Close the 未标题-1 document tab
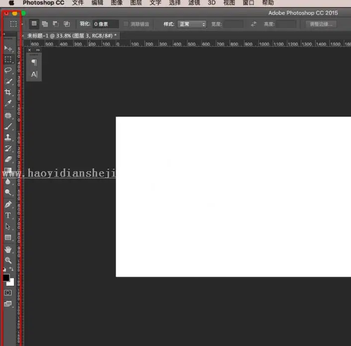The image size is (351, 346). tap(22, 36)
